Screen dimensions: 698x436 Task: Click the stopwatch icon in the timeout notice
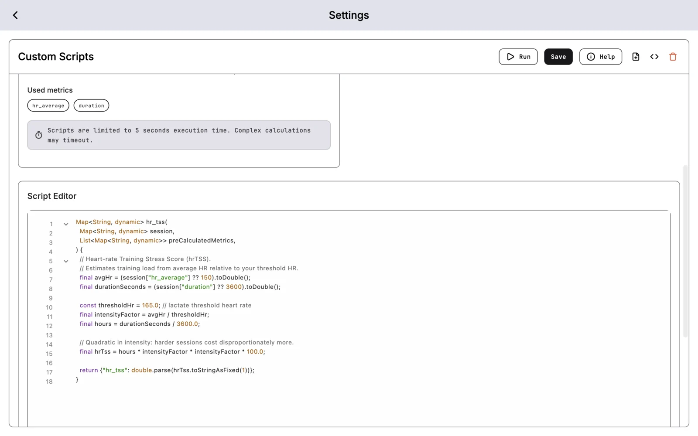pos(39,135)
